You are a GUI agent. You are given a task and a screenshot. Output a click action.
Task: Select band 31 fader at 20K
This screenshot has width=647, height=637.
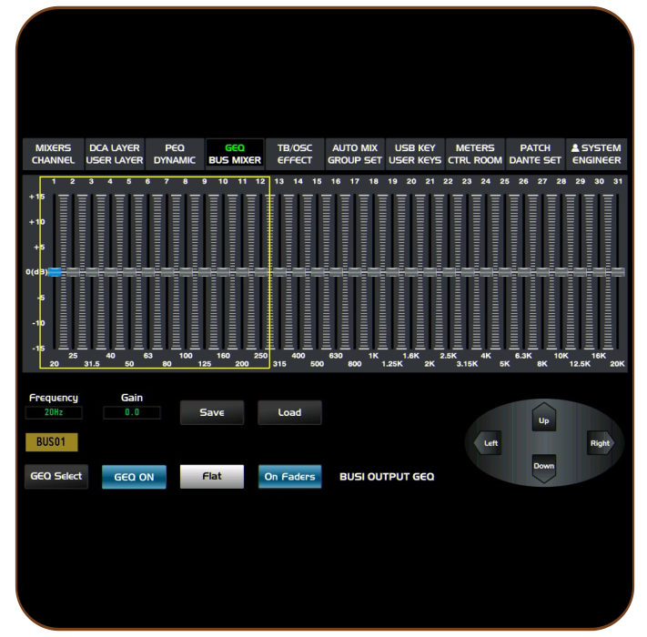618,272
